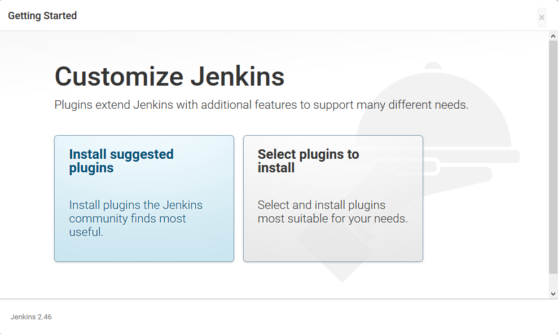Close the Getting Started dialog
Viewport: 558px width, 334px height.
pyautogui.click(x=542, y=17)
